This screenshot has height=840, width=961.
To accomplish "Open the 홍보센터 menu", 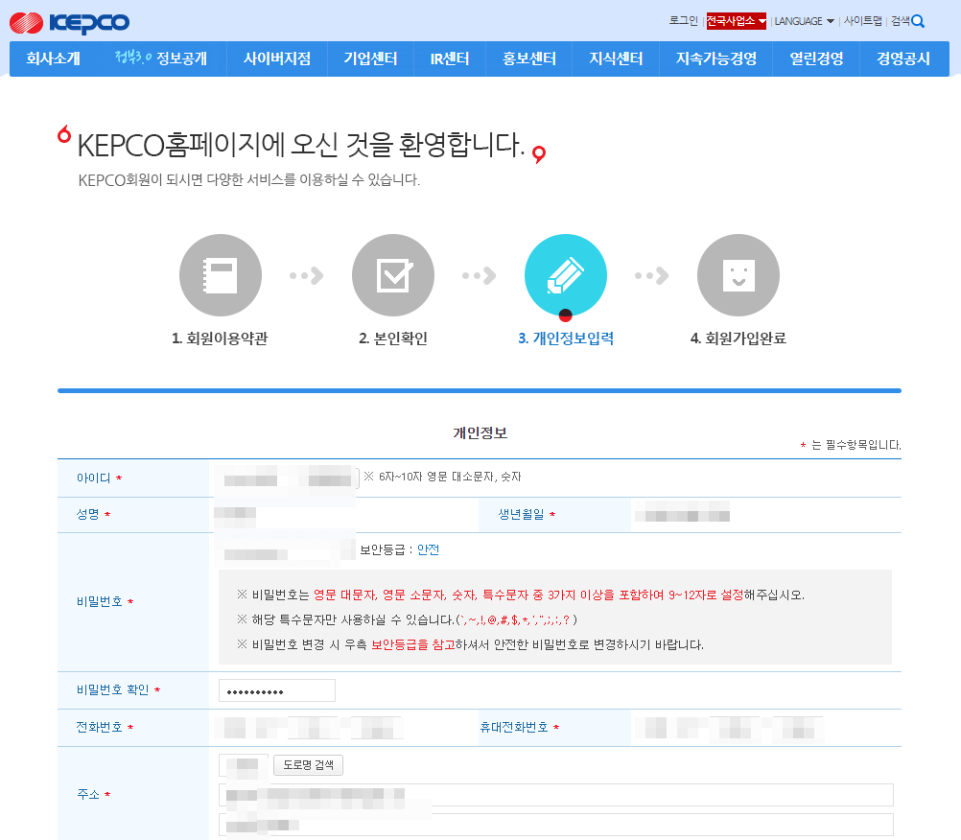I will 528,58.
